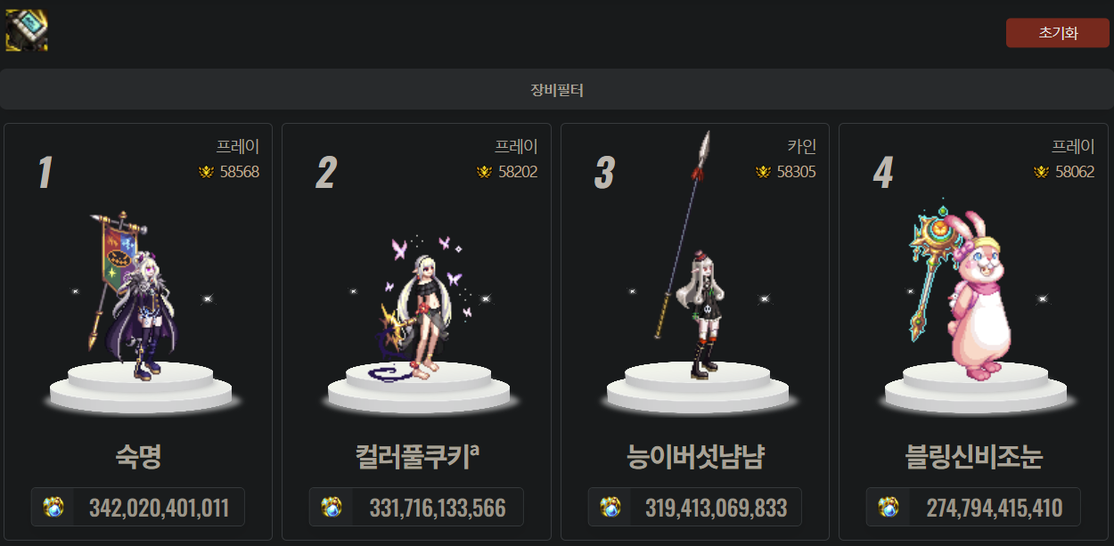The image size is (1114, 546).
Task: Click the damage orb icon next to 274,794,415,410
Action: (889, 508)
